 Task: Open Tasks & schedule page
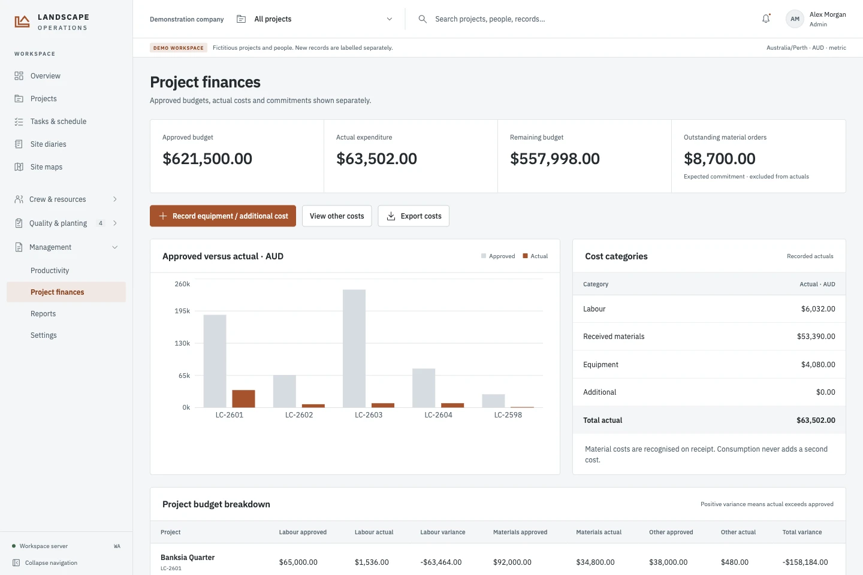coord(66,122)
